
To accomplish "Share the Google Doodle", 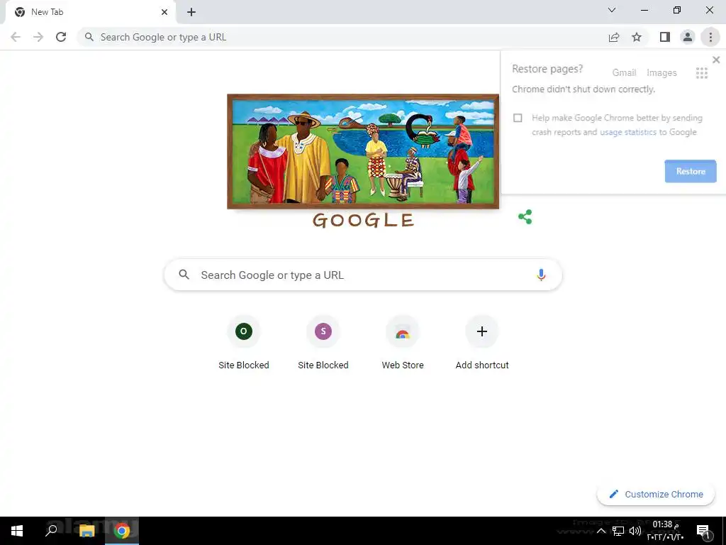I will coord(525,217).
